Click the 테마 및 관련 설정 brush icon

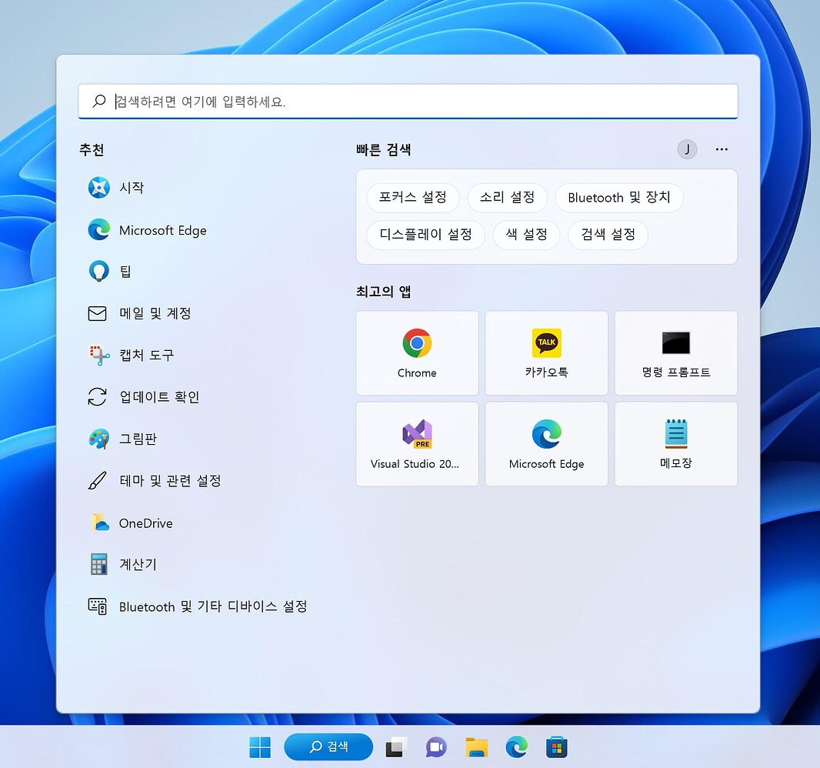click(97, 480)
